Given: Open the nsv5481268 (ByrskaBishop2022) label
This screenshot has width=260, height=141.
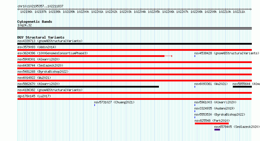Looking at the screenshot, I should pyautogui.click(x=43, y=72).
